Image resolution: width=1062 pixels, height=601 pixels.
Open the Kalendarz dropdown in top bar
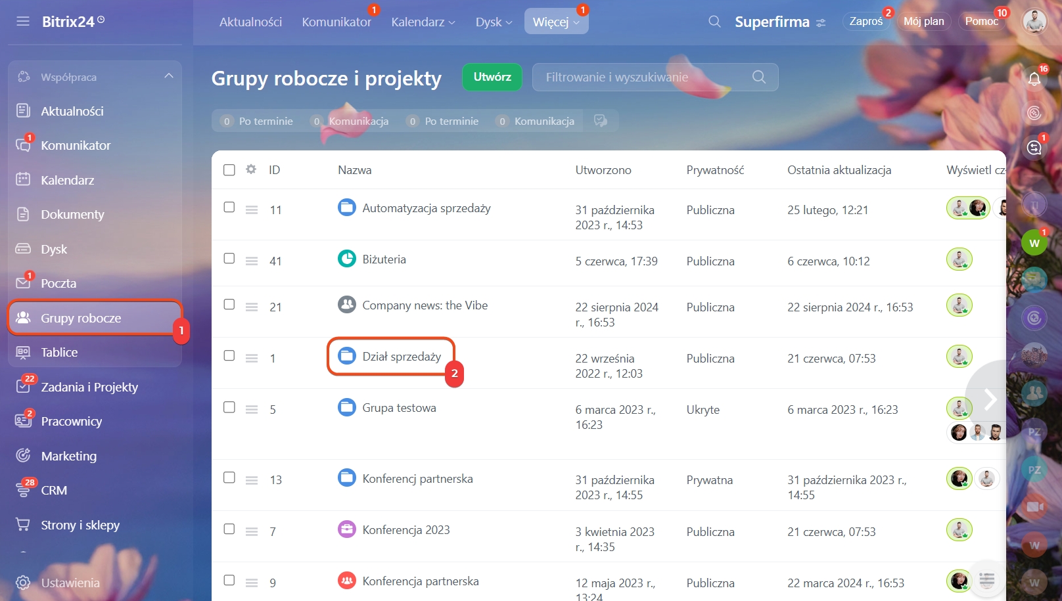423,22
